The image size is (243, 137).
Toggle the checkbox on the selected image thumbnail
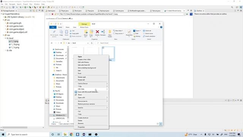(x=103, y=48)
